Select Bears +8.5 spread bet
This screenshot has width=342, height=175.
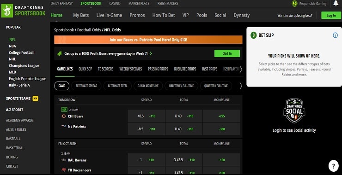[147, 116]
